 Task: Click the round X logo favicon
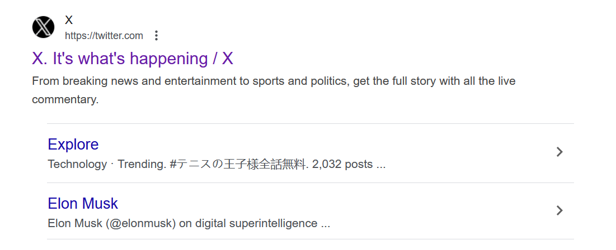[43, 27]
